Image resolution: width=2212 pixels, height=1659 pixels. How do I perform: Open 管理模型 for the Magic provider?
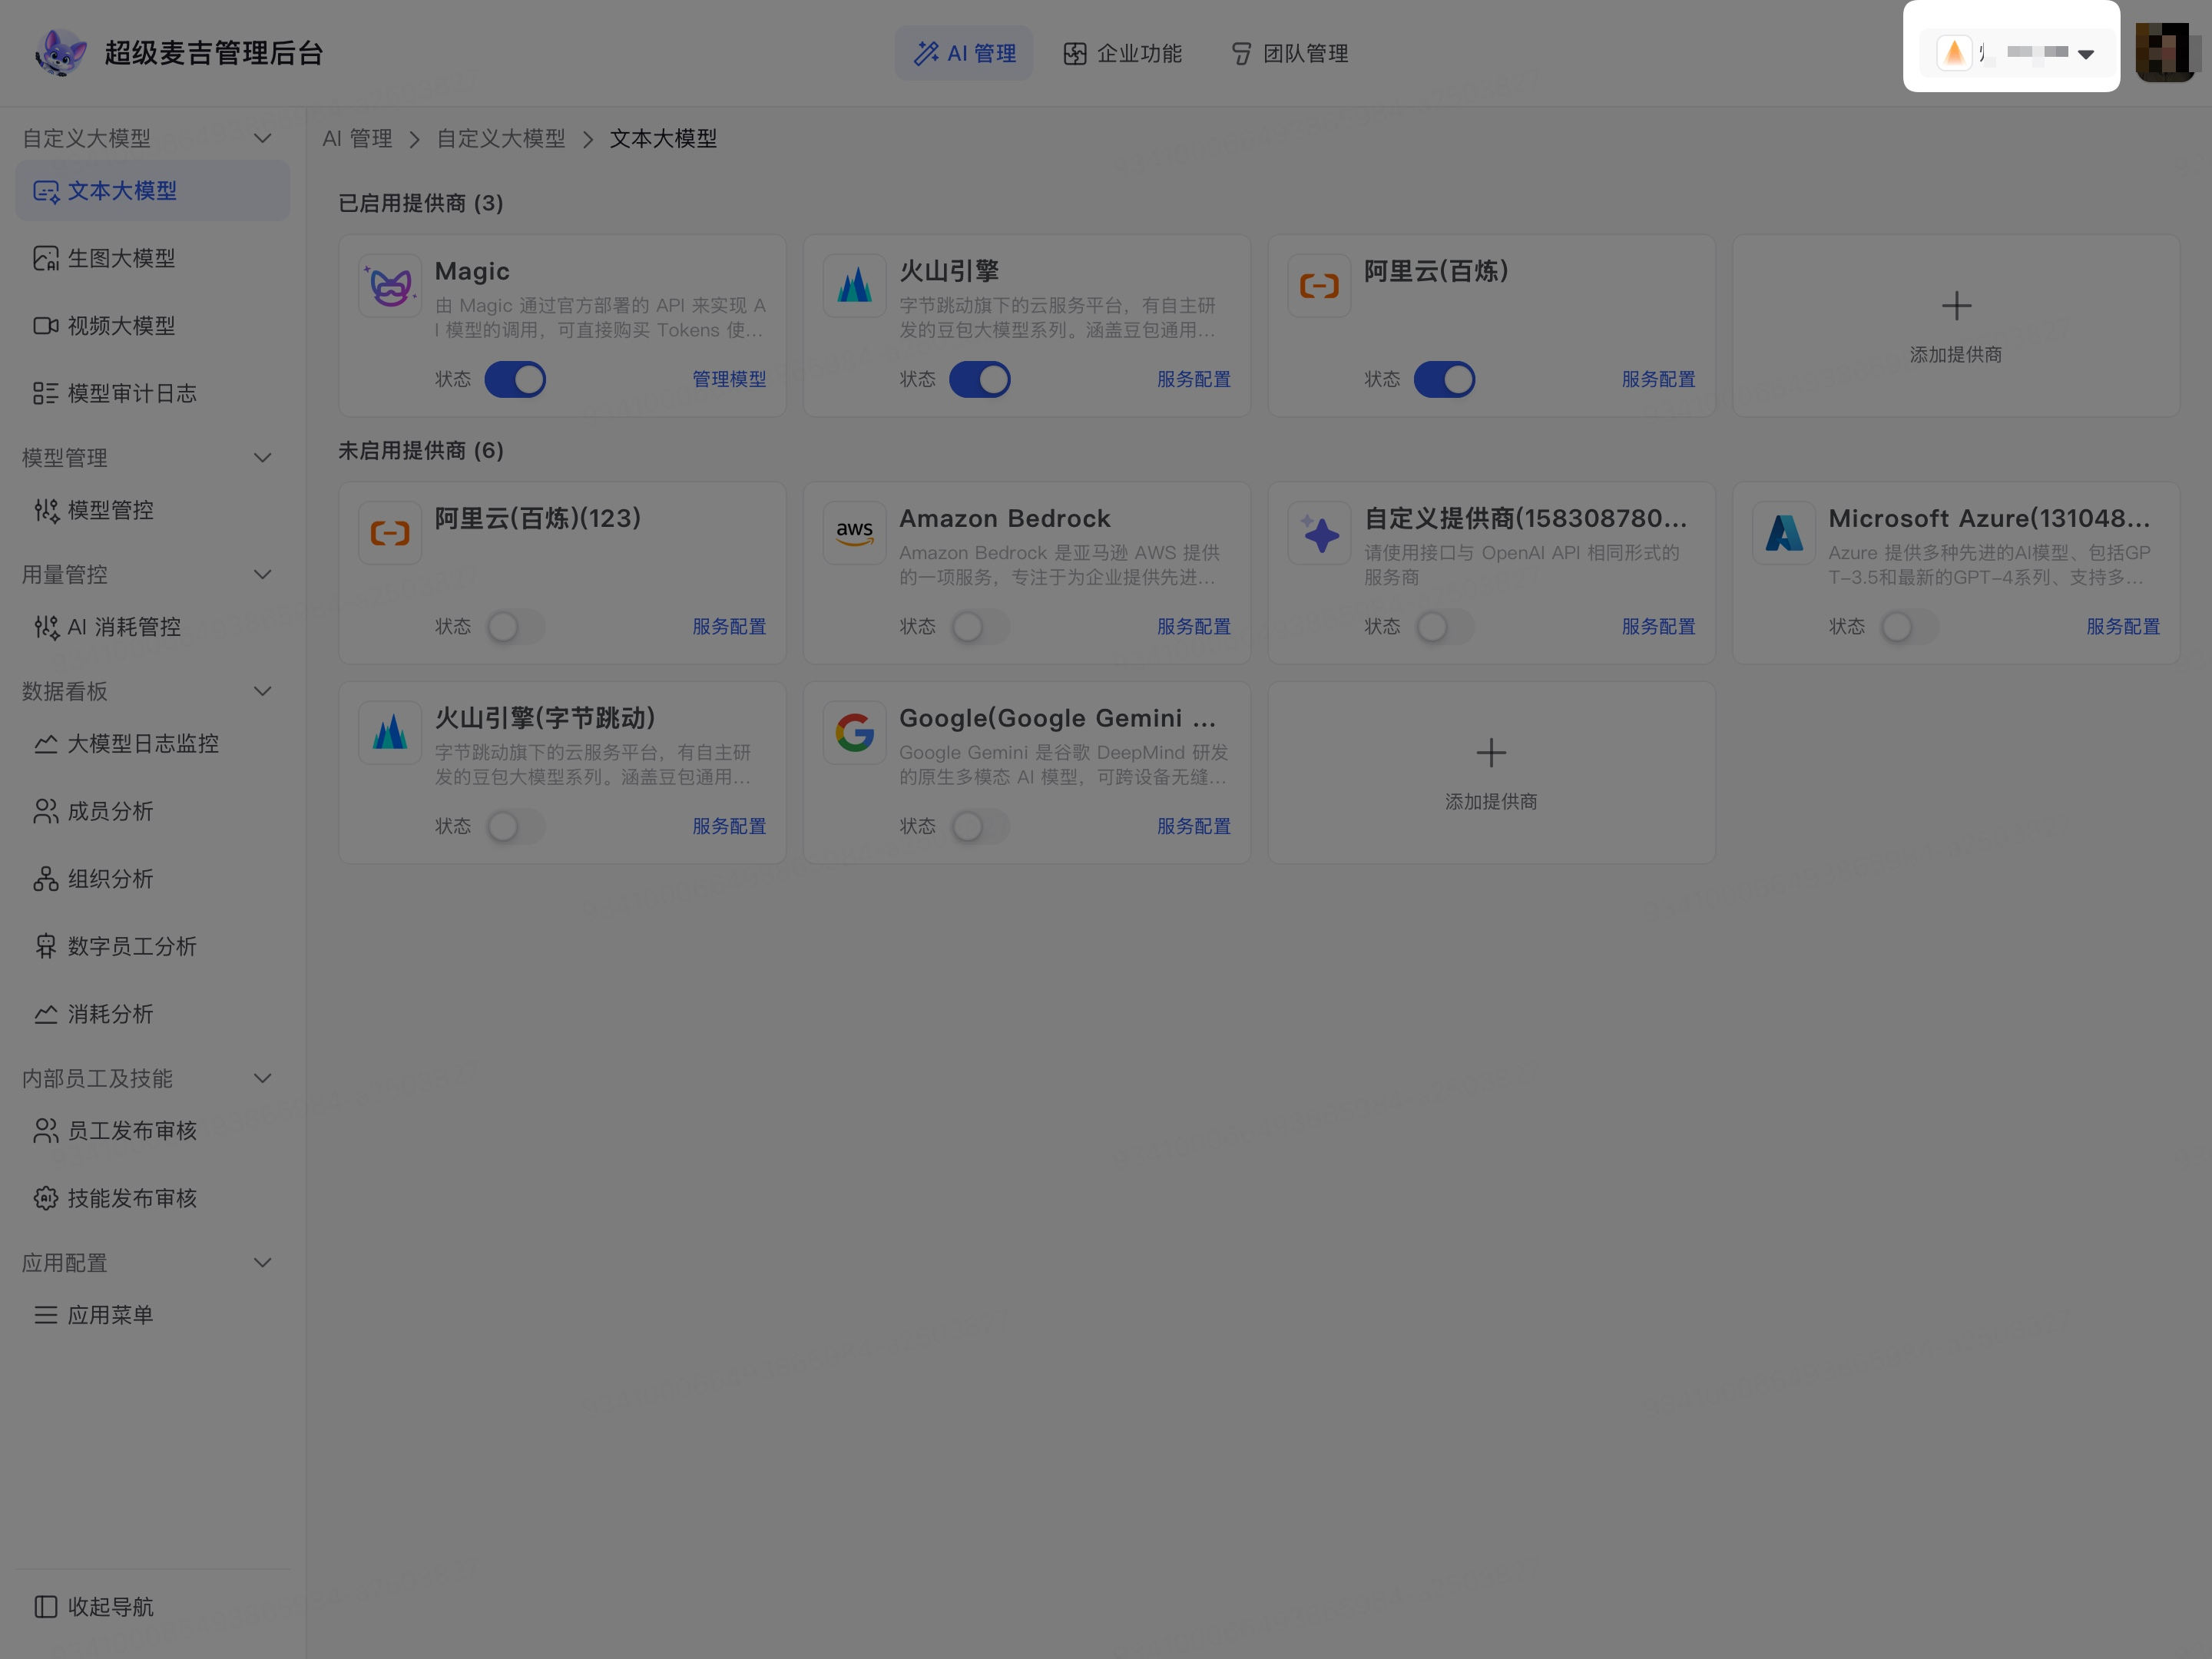coord(729,380)
